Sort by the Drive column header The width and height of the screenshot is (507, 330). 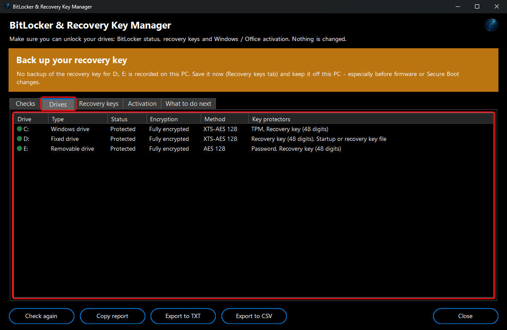coord(31,119)
